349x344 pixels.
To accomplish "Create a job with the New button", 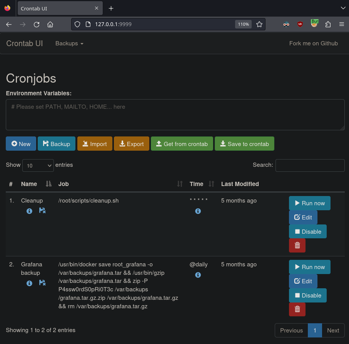I will coord(21,144).
